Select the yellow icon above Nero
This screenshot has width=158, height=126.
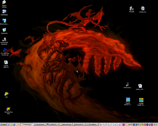coord(6,95)
